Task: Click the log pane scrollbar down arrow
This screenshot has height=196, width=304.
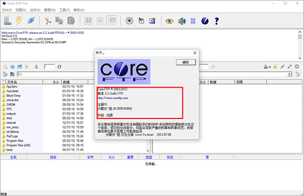Action: tap(300, 58)
